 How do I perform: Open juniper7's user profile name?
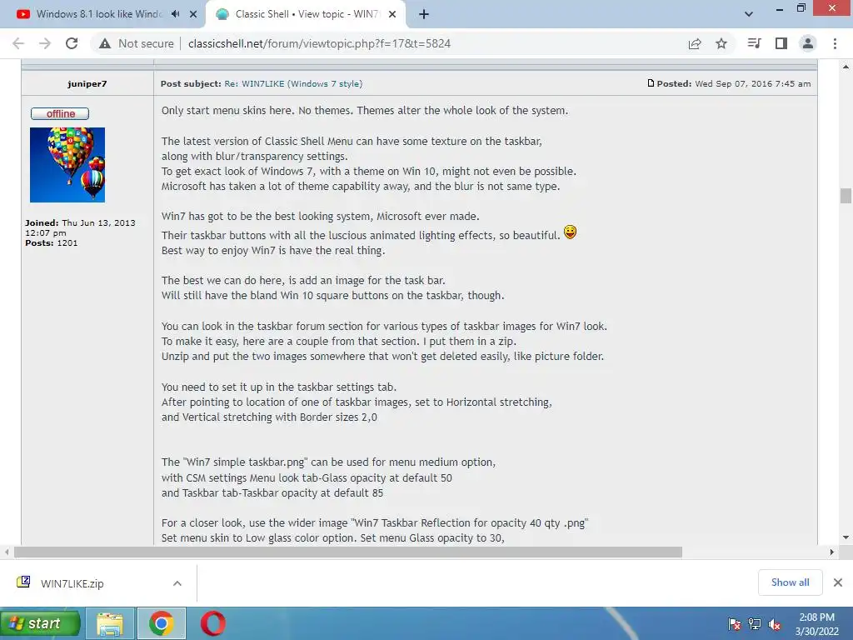coord(87,84)
